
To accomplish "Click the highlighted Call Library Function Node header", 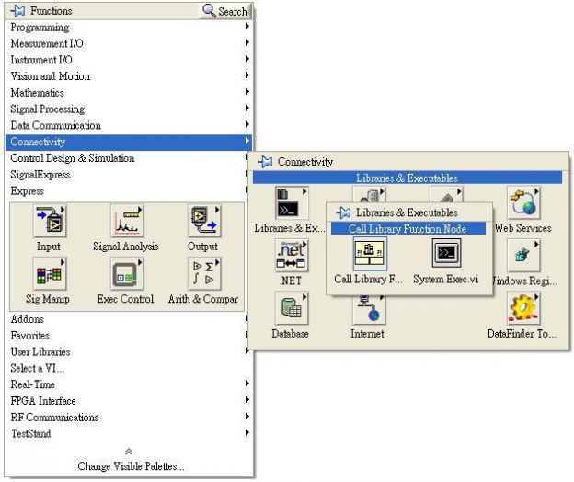I will (x=408, y=229).
